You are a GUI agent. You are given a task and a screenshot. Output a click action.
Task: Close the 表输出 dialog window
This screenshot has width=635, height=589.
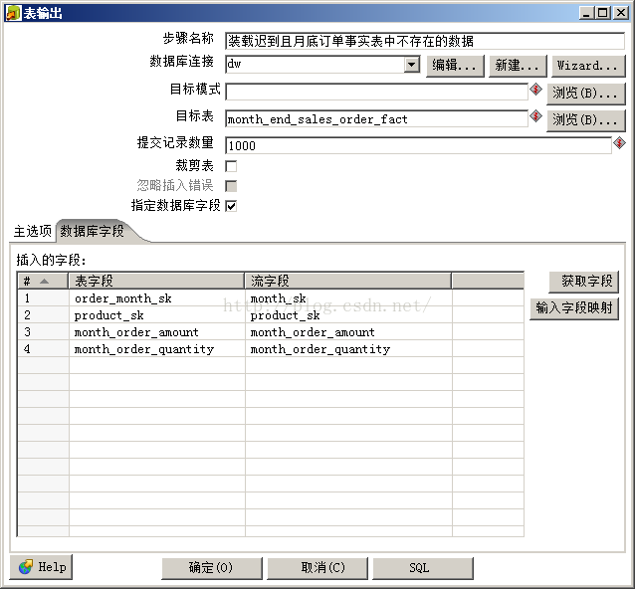pyautogui.click(x=621, y=13)
